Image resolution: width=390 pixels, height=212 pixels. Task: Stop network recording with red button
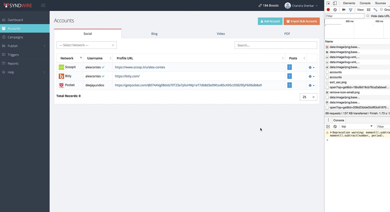tap(328, 10)
